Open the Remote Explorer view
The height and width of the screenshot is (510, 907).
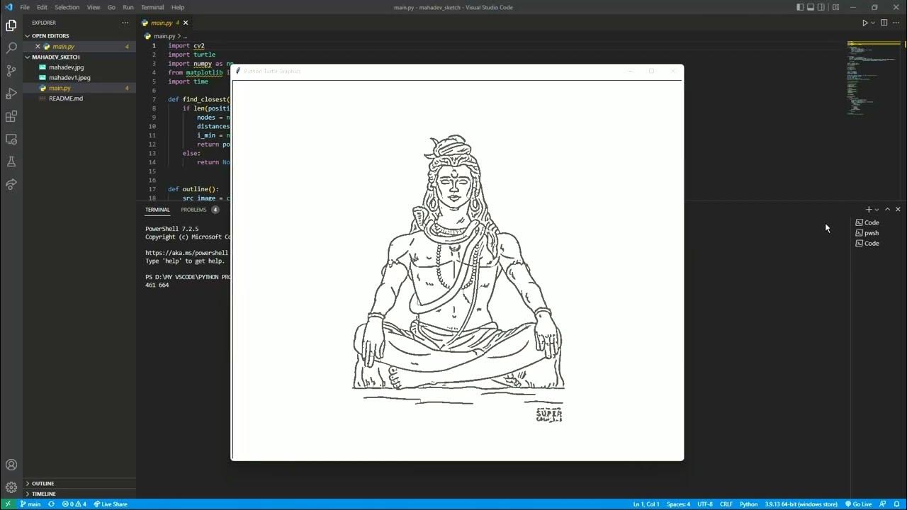click(x=11, y=139)
